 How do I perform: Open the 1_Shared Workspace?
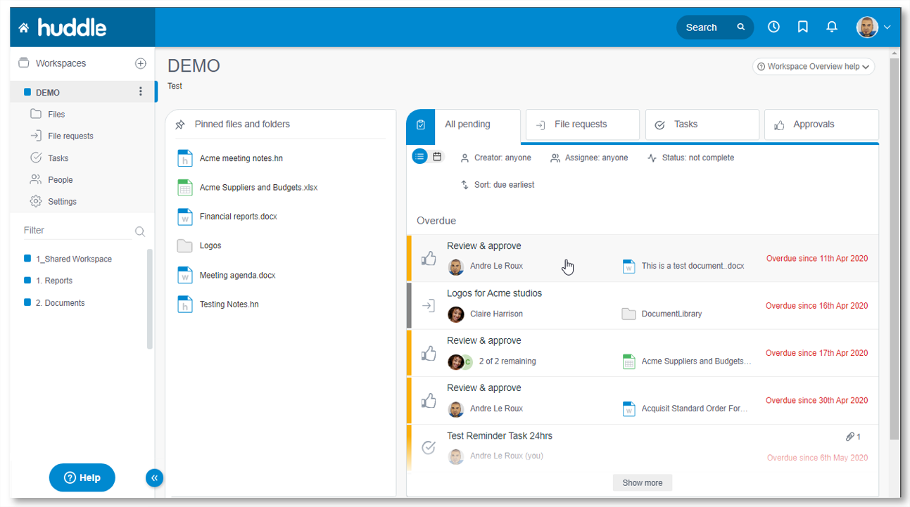[74, 259]
